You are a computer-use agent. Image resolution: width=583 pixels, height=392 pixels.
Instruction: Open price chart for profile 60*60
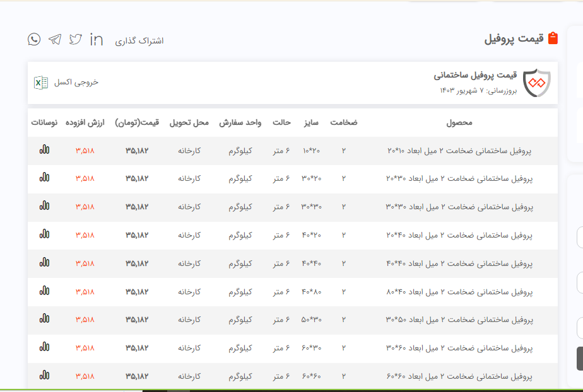point(44,376)
